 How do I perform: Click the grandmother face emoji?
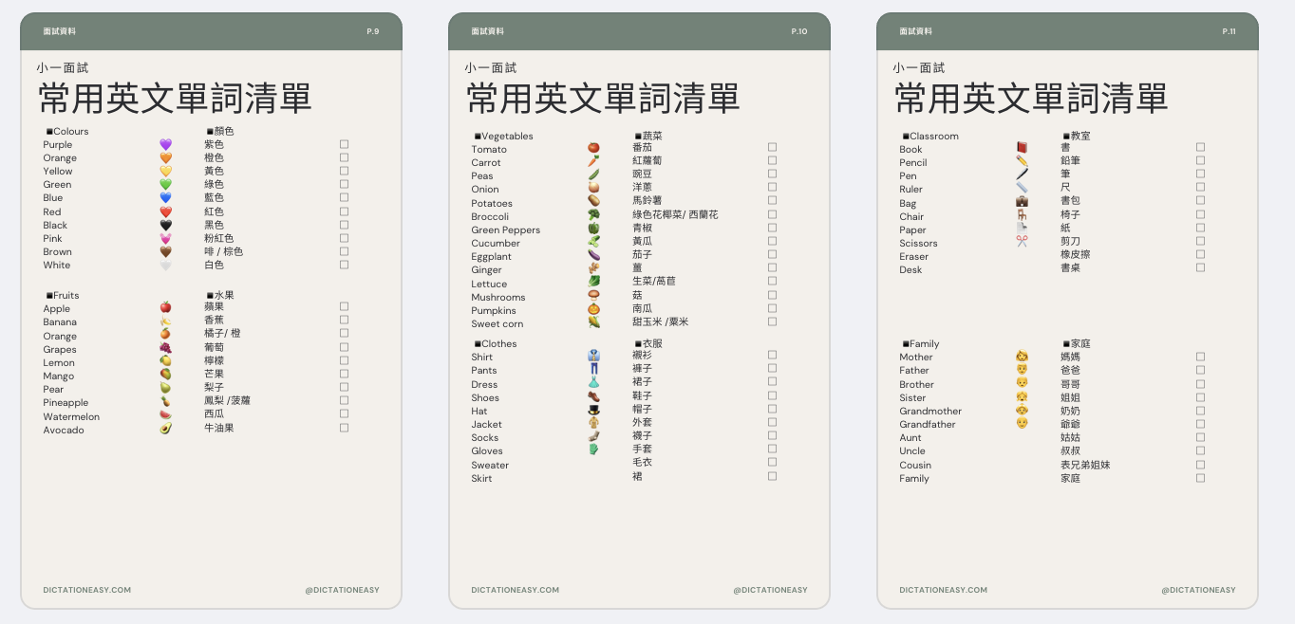pos(1022,410)
